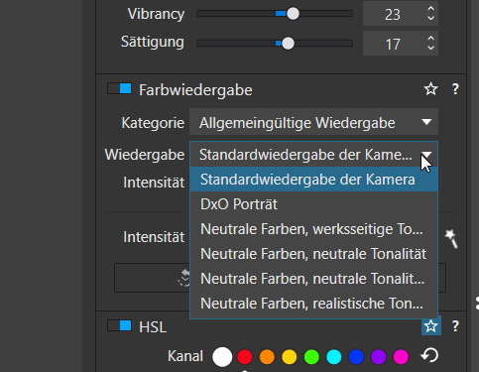Choose Neutrale Farben, neutrale Tonalität option

(313, 254)
